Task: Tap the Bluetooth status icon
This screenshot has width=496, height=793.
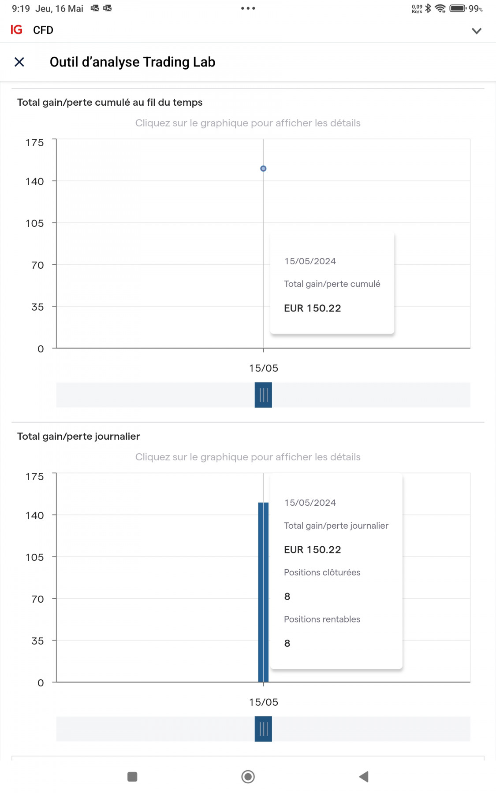Action: coord(428,8)
